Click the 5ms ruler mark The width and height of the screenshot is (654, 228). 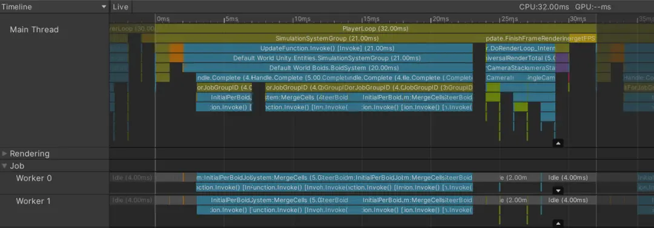tap(231, 19)
